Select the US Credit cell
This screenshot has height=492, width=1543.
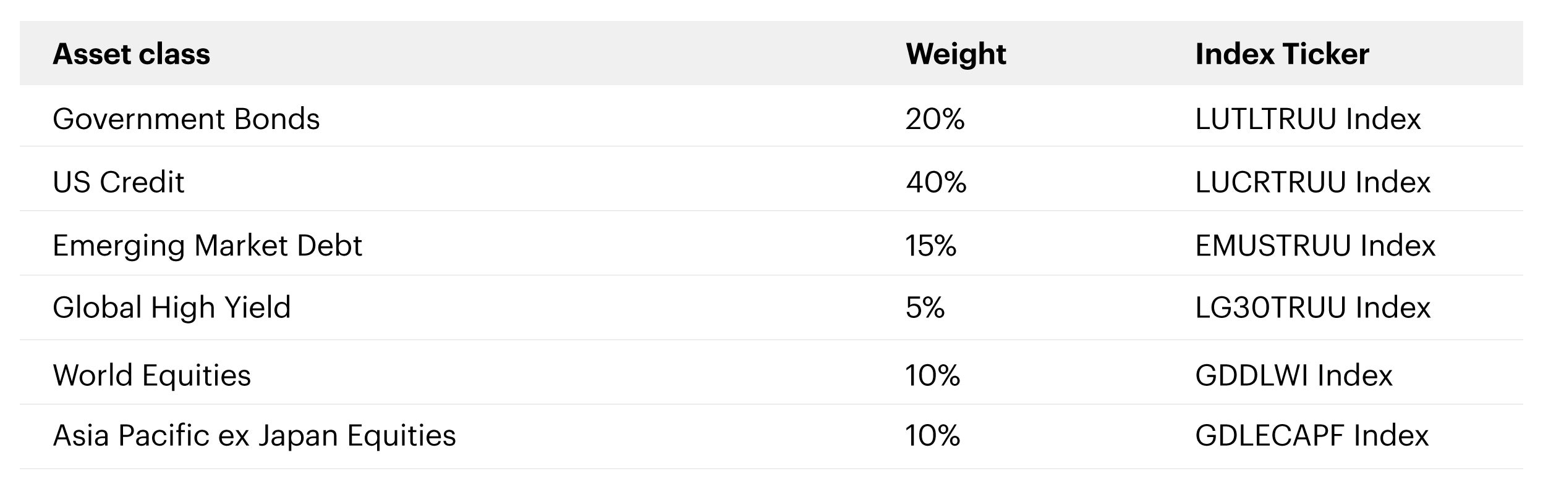(119, 182)
